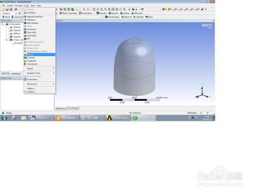Image resolution: width=257 pixels, height=193 pixels.
Task: Open the View menu
Action: [x=33, y=6]
